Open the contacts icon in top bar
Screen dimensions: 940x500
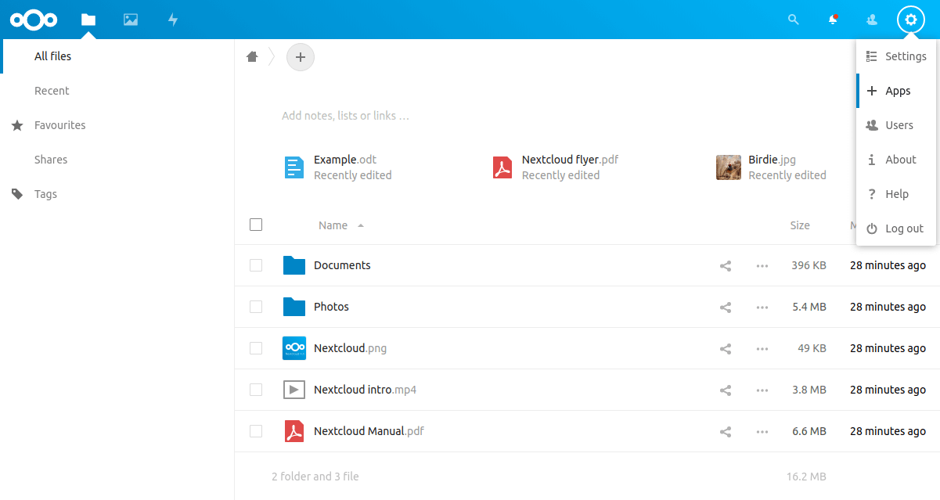pos(871,20)
